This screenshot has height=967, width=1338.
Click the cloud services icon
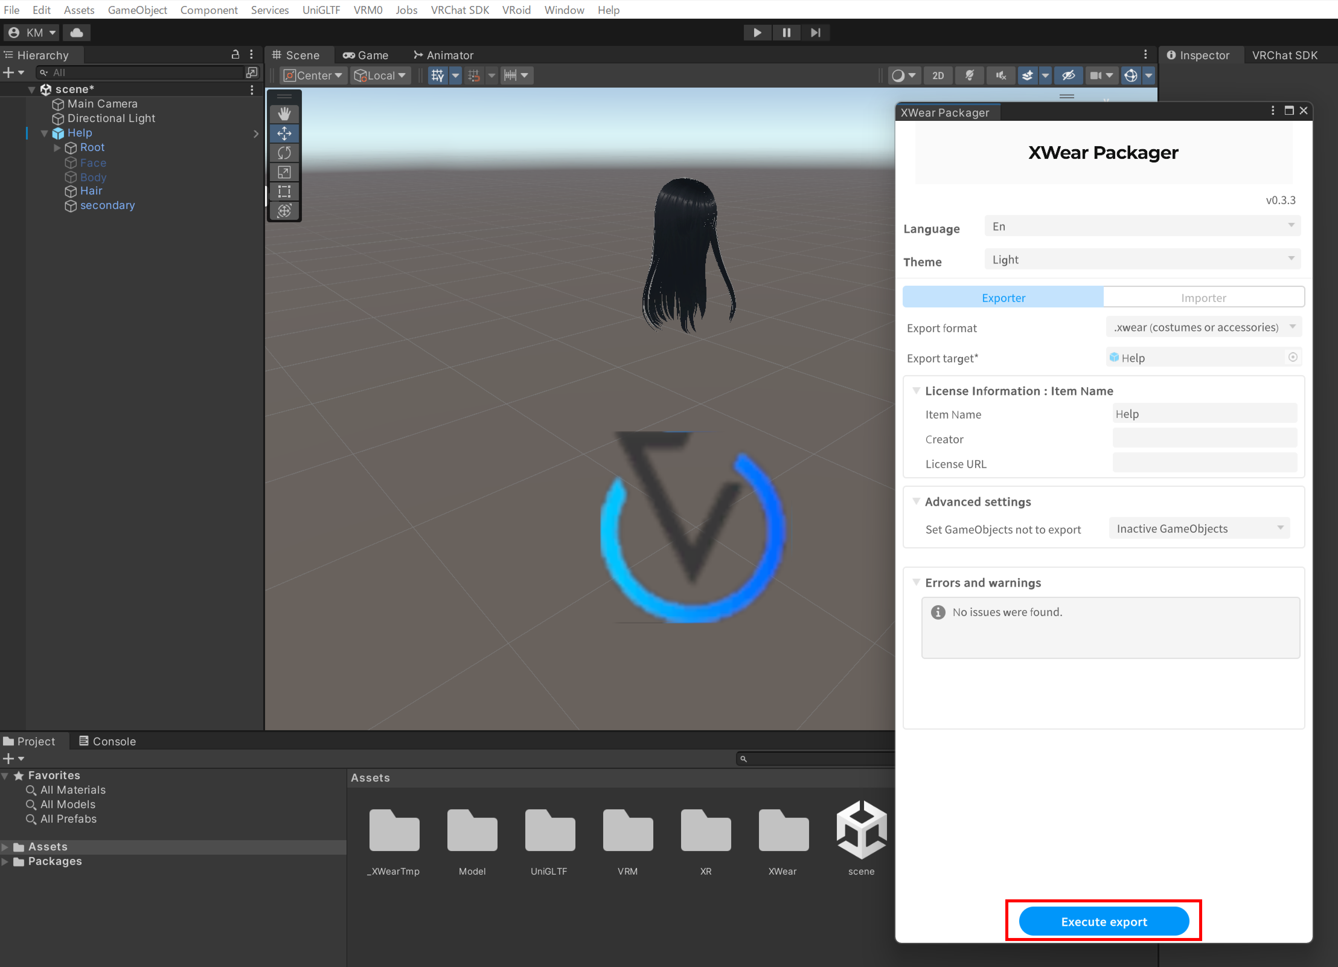77,32
